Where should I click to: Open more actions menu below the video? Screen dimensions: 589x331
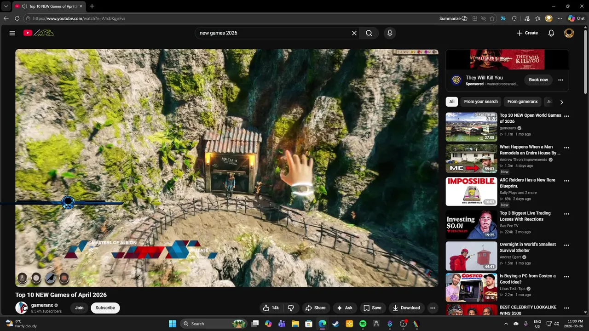(433, 308)
